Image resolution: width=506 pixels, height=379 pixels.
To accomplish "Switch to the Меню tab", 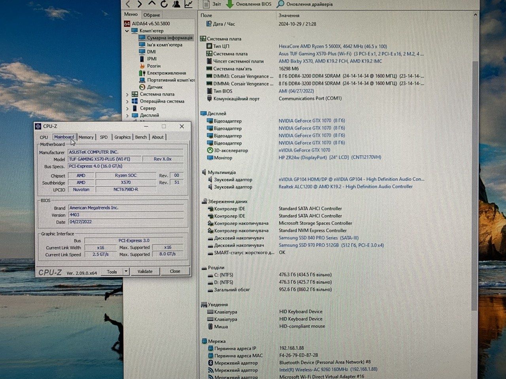I will point(131,14).
